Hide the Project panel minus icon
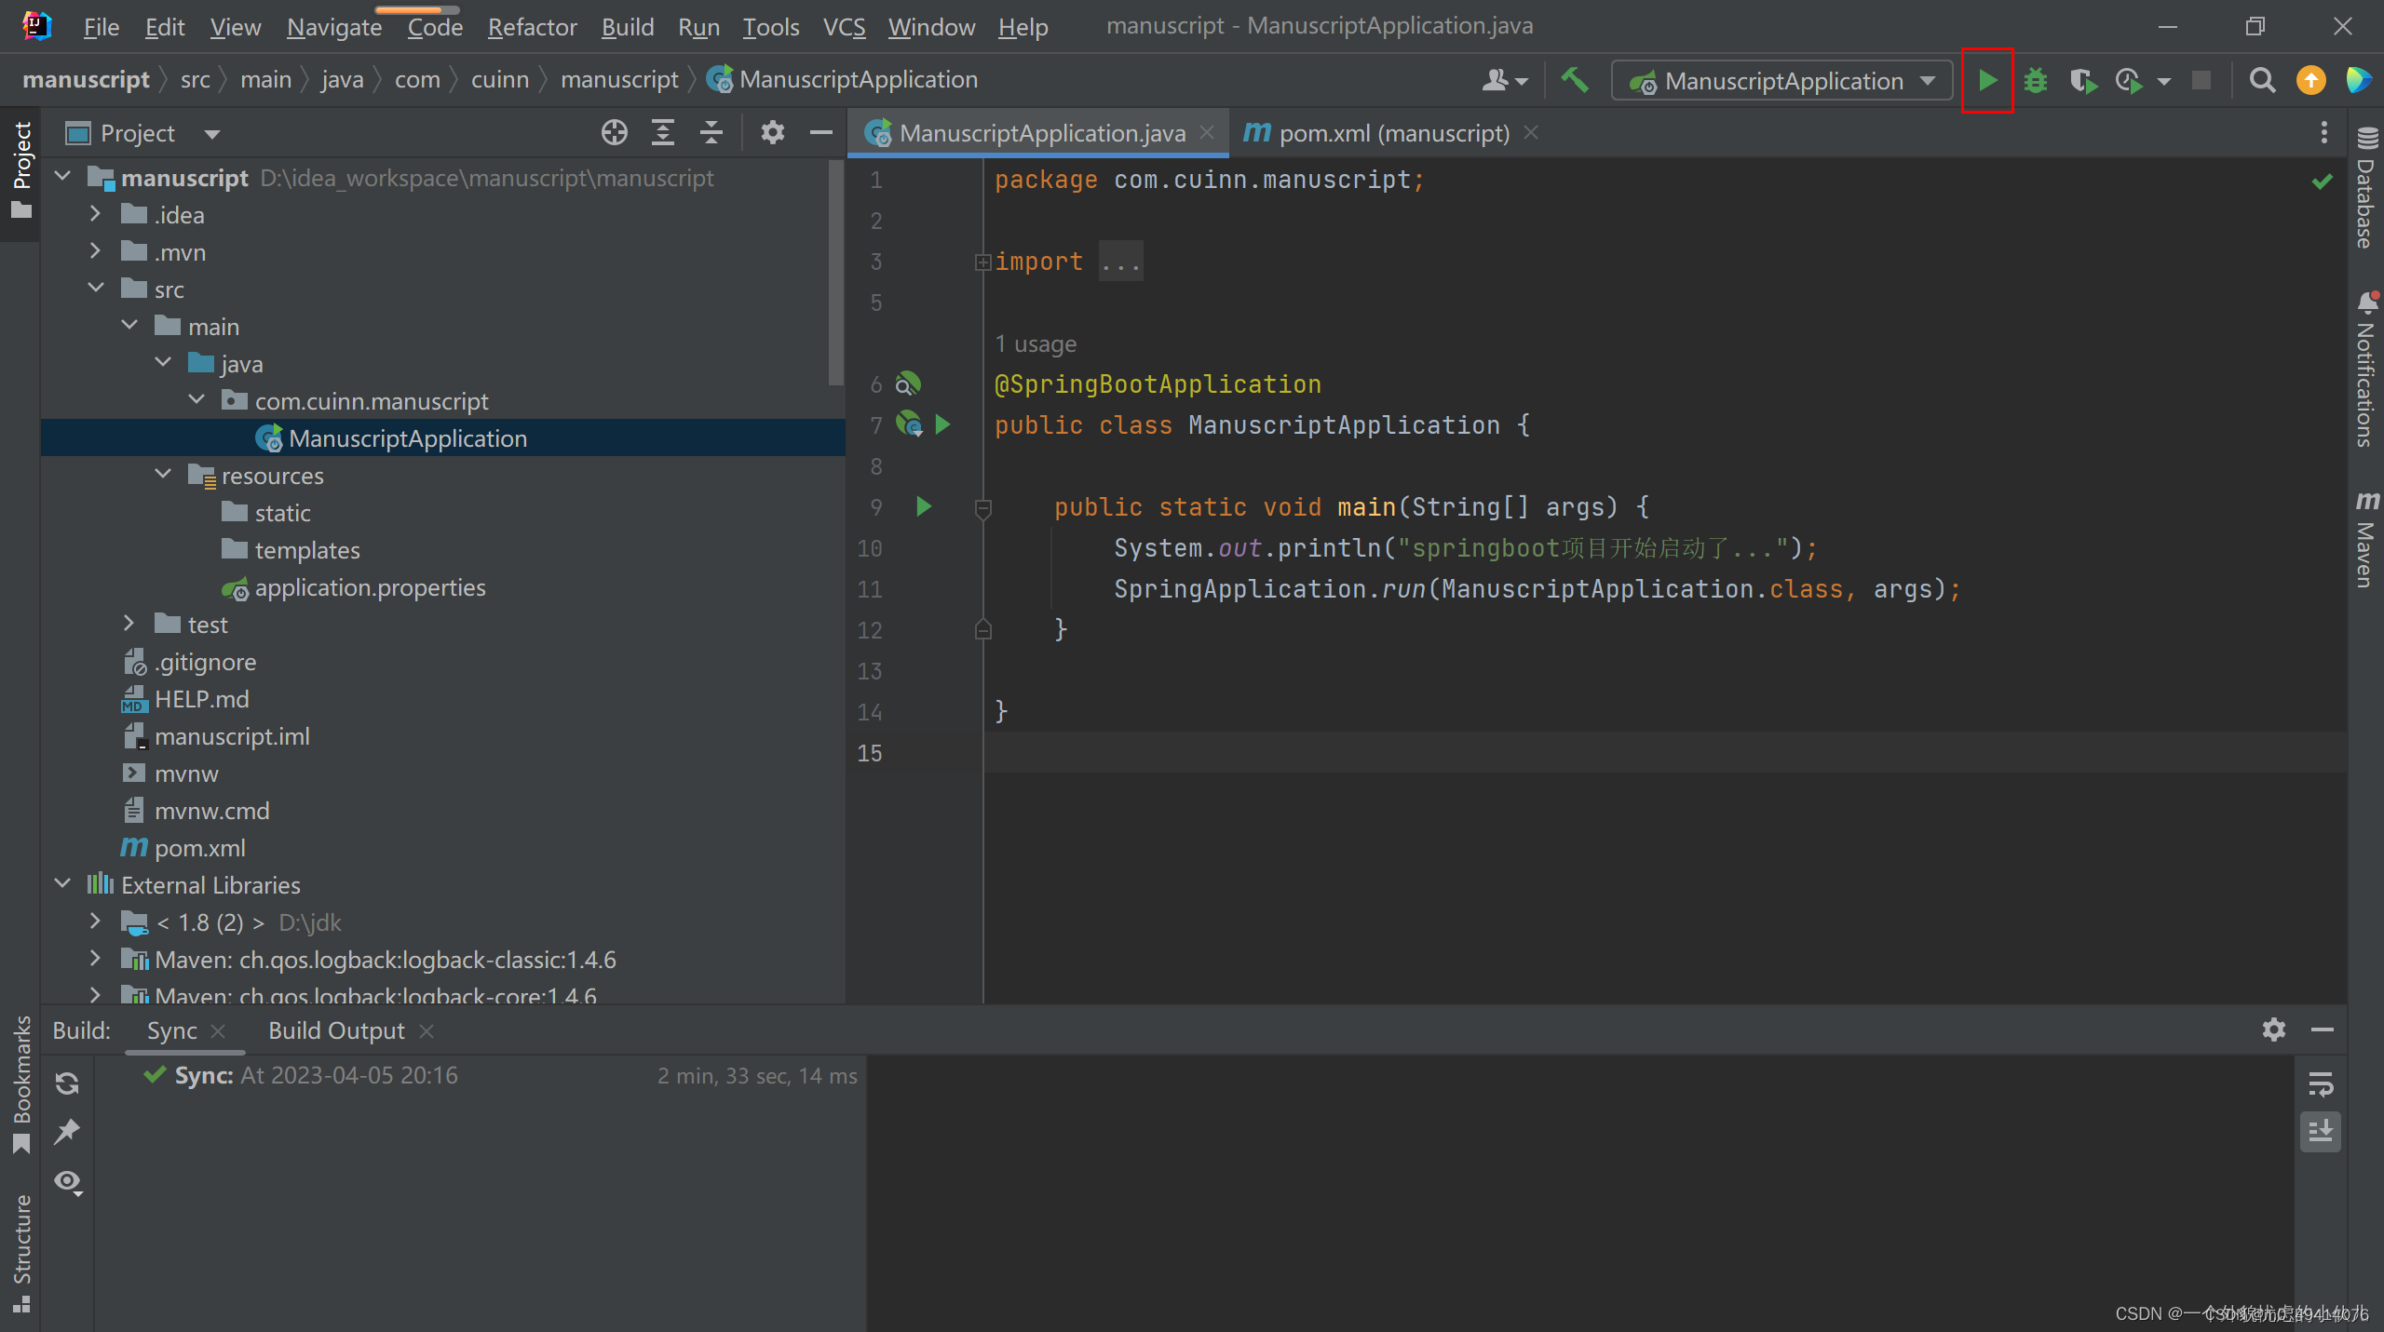Image resolution: width=2384 pixels, height=1332 pixels. click(x=820, y=133)
